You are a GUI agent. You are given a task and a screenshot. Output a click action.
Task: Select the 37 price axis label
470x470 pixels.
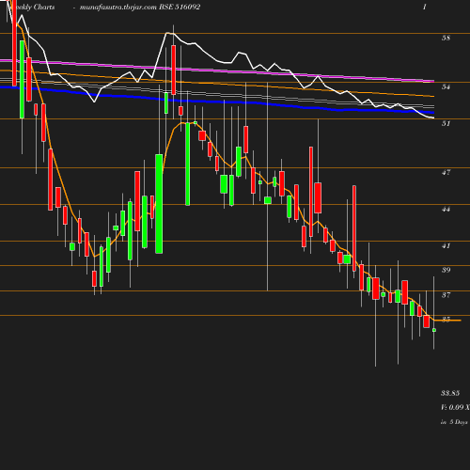pos(446,295)
